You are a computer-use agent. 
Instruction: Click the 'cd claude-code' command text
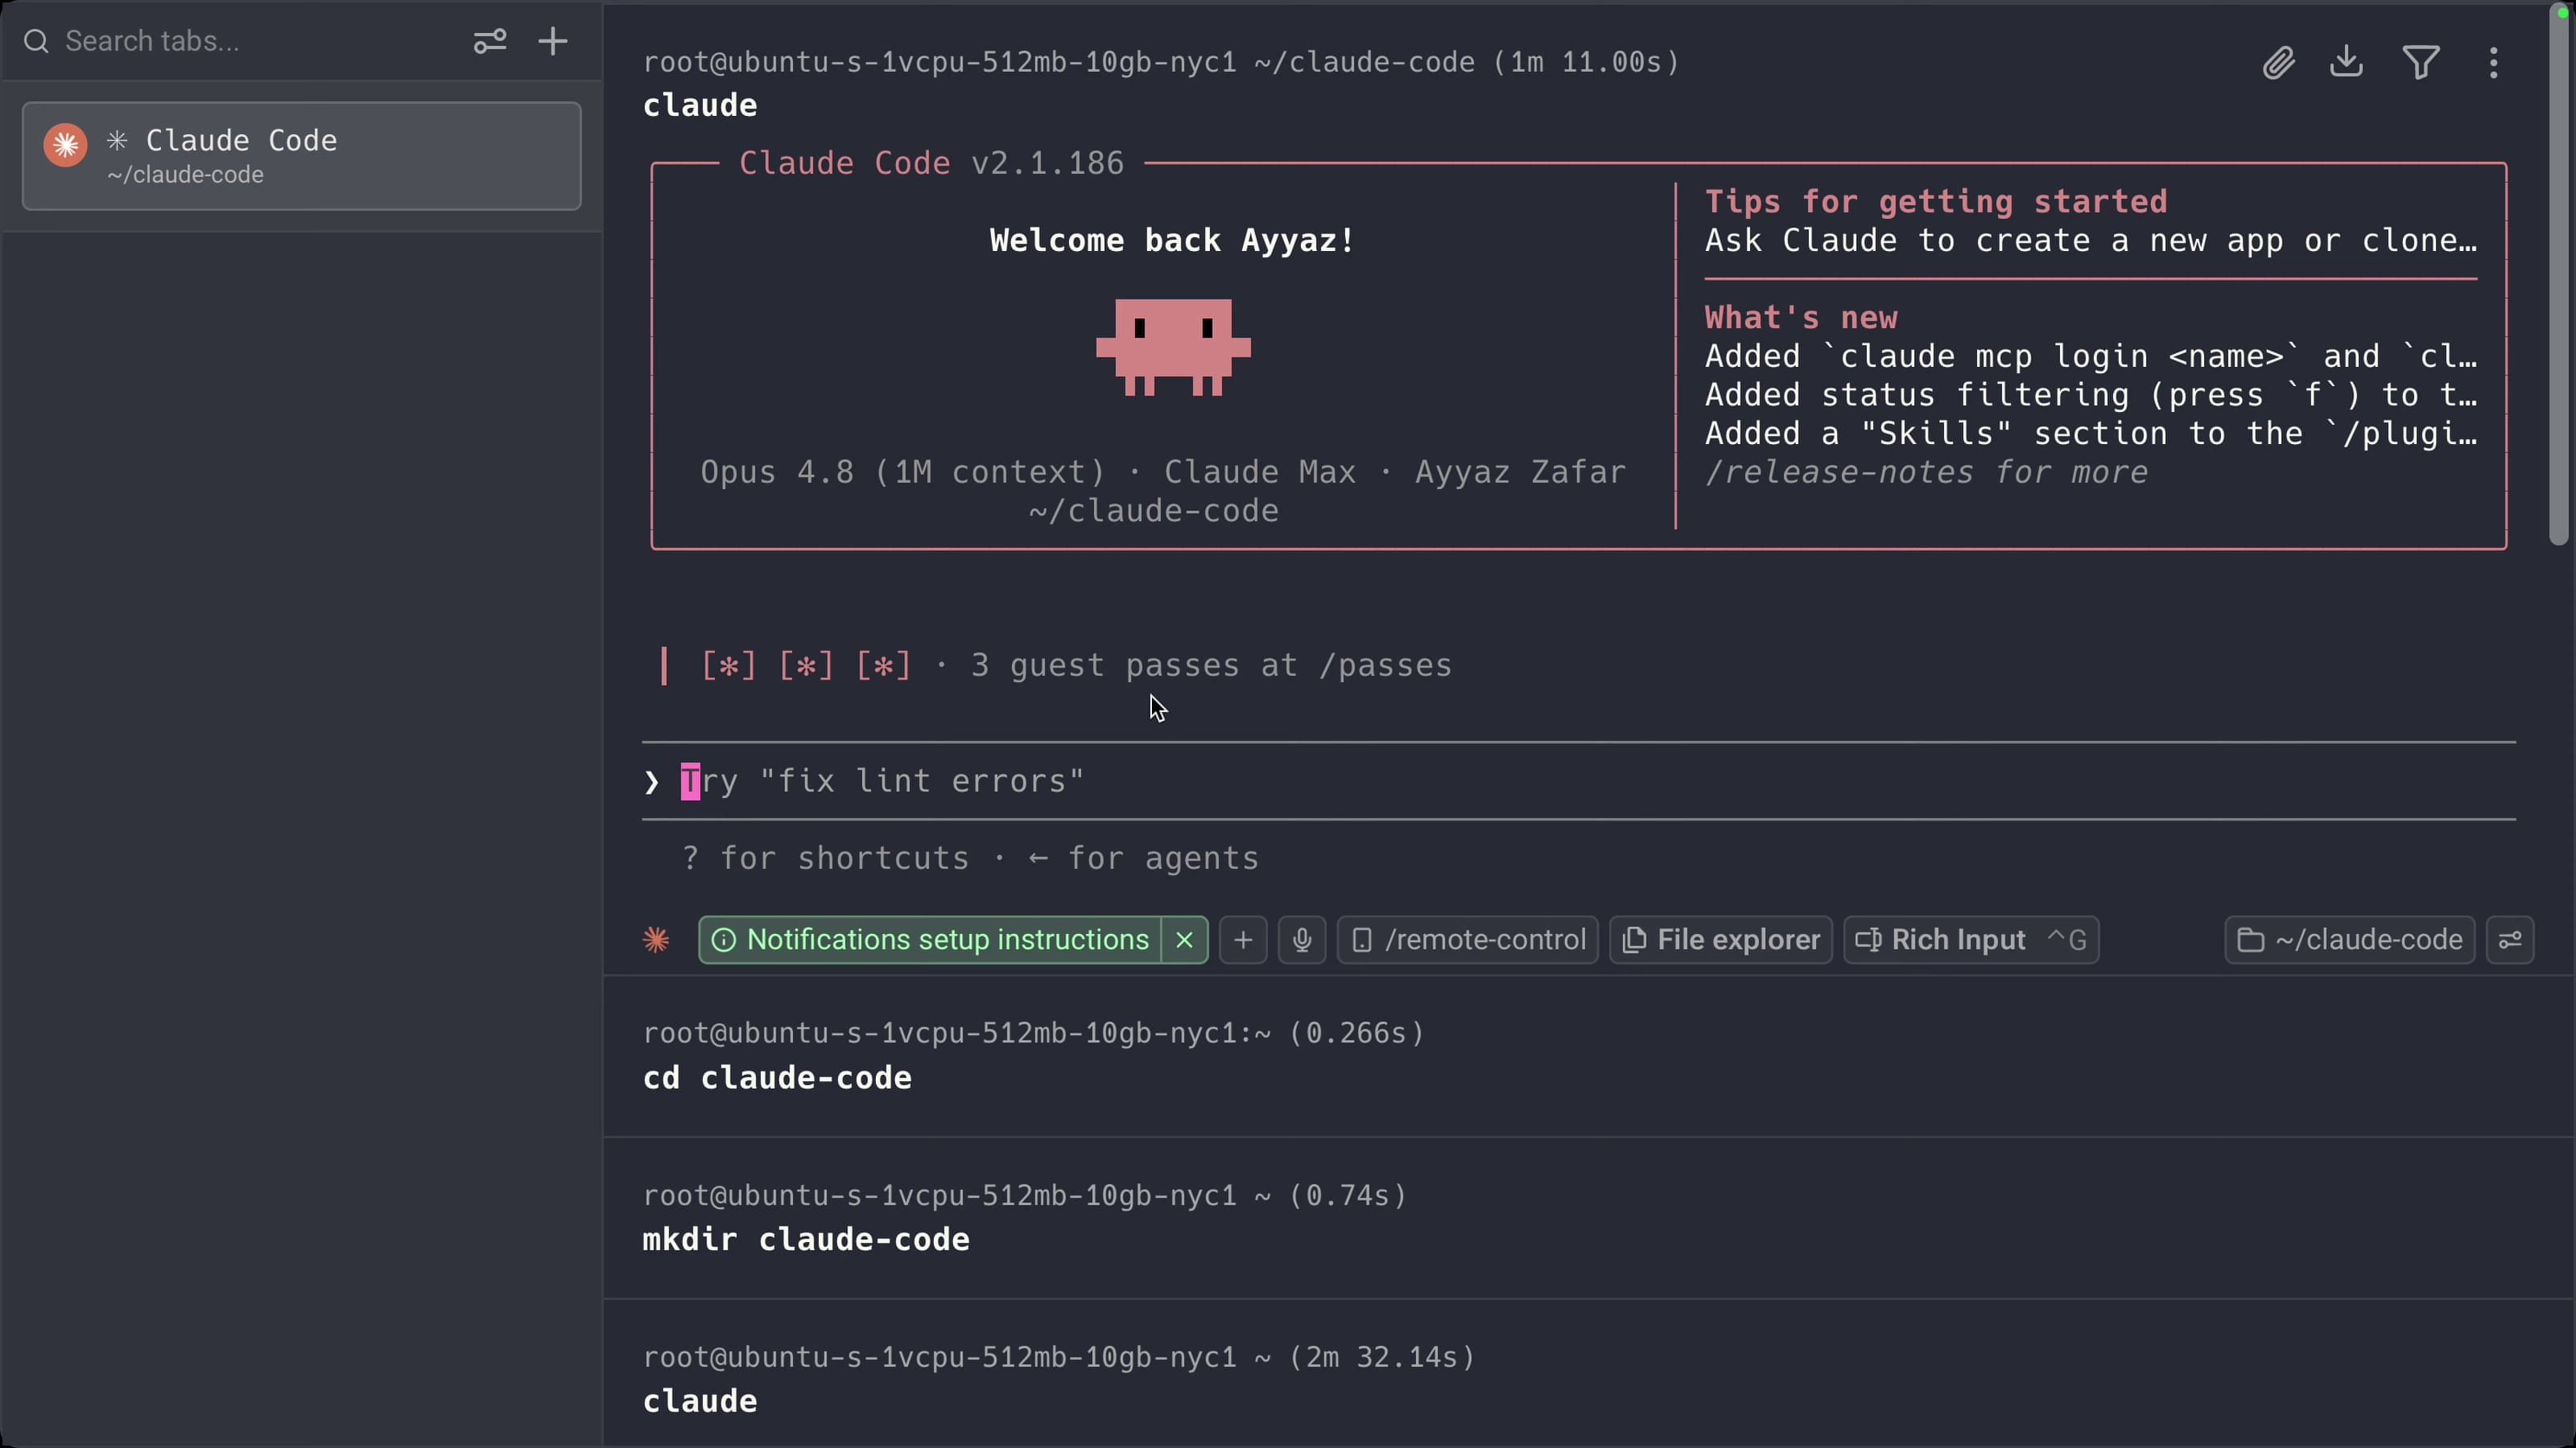tap(777, 1077)
